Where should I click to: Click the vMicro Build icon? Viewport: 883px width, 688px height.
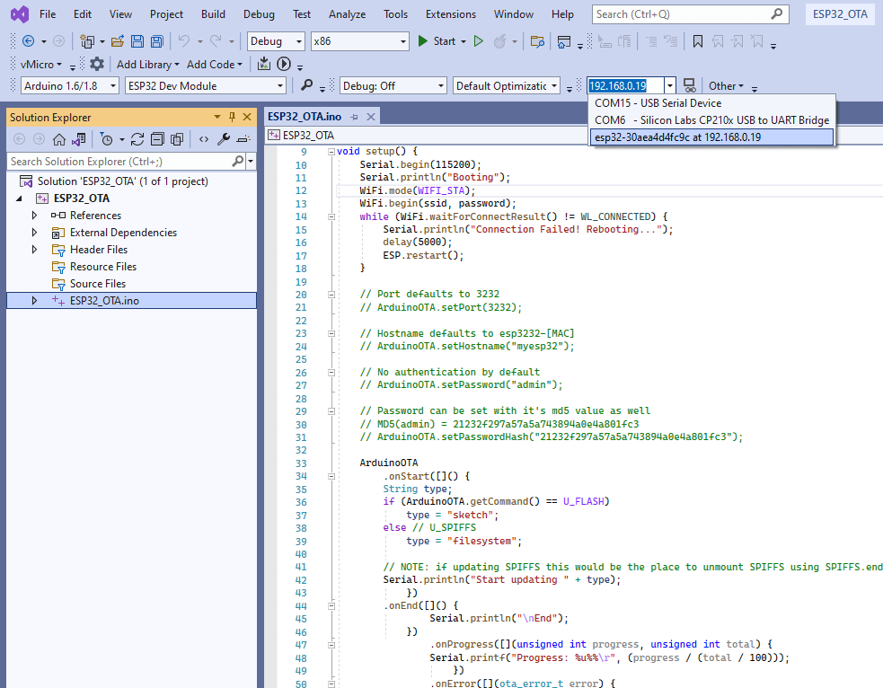click(x=263, y=64)
